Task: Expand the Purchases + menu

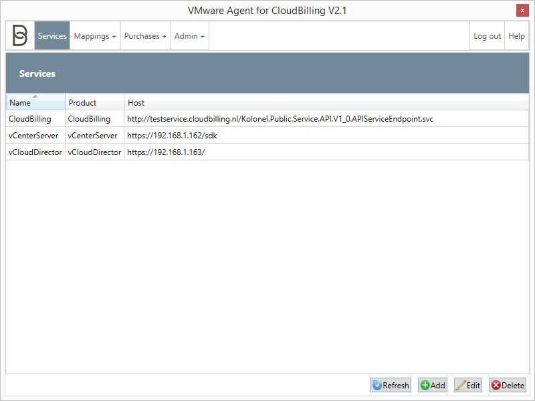Action: pyautogui.click(x=145, y=36)
